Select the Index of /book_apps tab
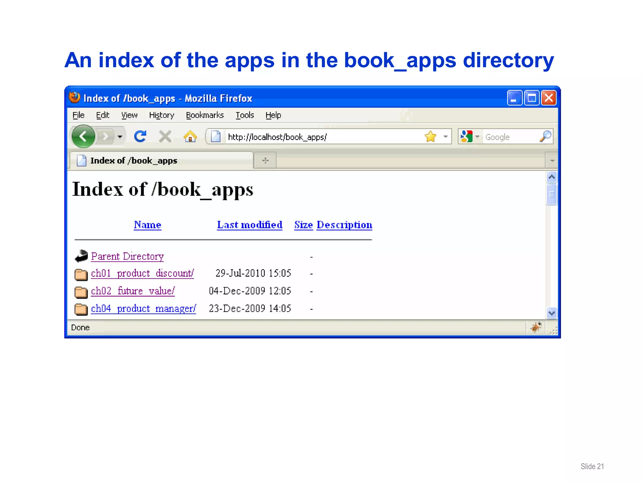The image size is (643, 482). click(161, 160)
